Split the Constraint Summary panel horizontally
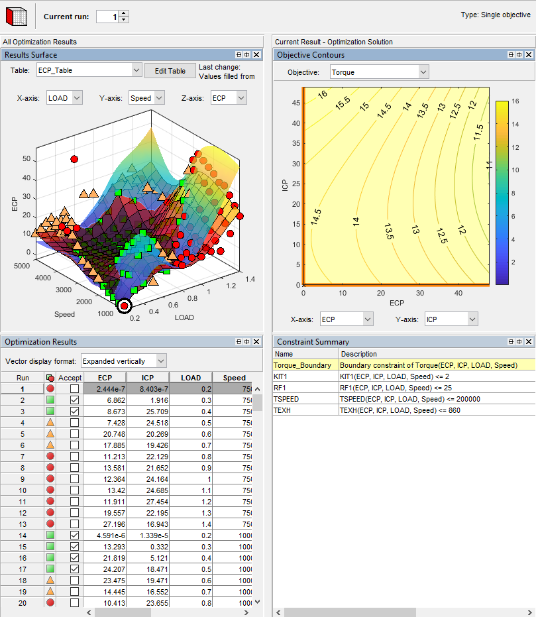536x617 pixels. tap(510, 341)
